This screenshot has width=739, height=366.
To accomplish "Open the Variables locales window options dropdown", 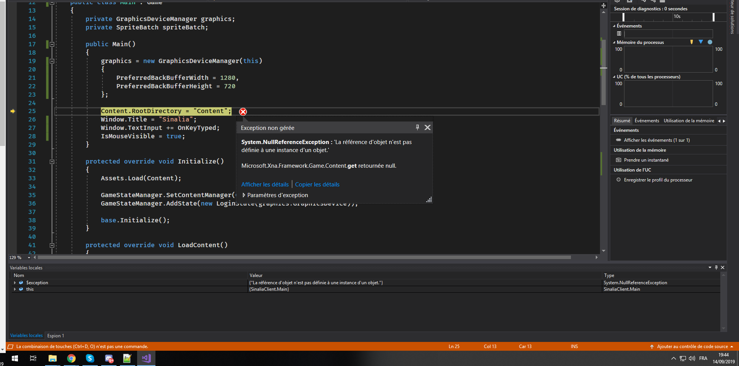I will (710, 267).
